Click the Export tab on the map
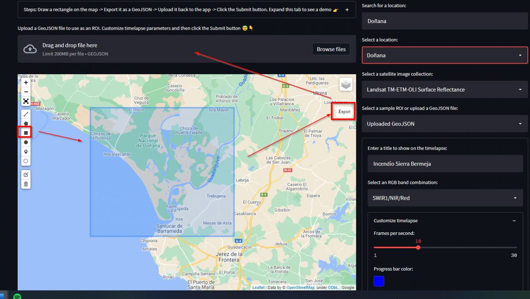 (x=343, y=111)
